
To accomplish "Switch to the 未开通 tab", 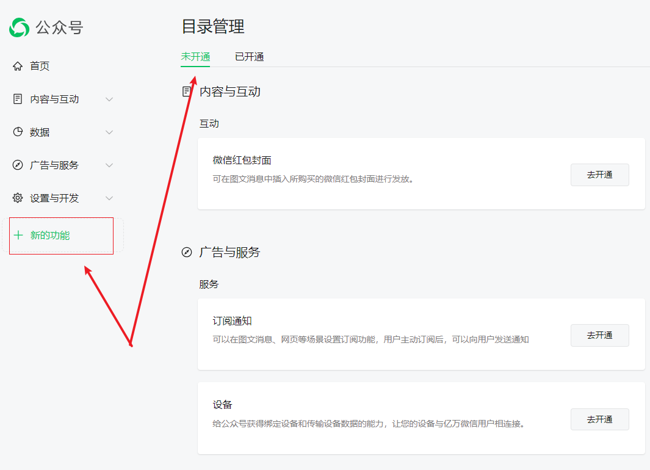I will pyautogui.click(x=195, y=57).
